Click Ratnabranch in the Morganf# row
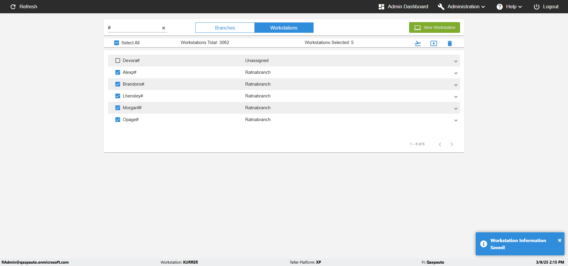568x266 pixels. (258, 108)
